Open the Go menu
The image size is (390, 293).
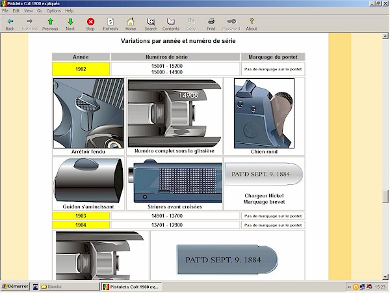point(40,10)
